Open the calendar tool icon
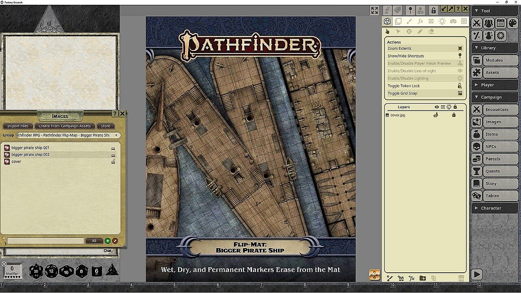Viewport: 521px width, 293px height. tap(501, 24)
